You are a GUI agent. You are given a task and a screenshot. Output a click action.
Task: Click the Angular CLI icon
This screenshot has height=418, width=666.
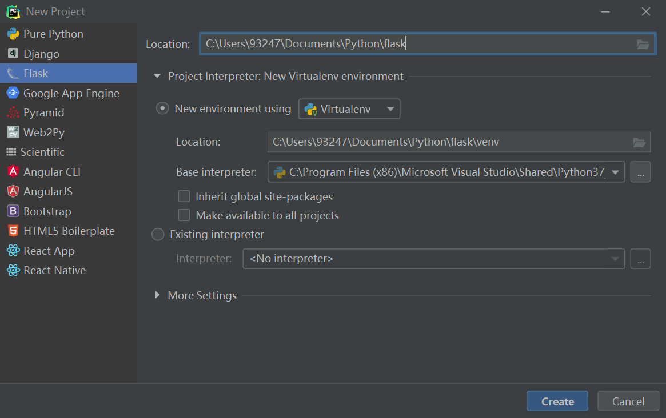pos(13,172)
